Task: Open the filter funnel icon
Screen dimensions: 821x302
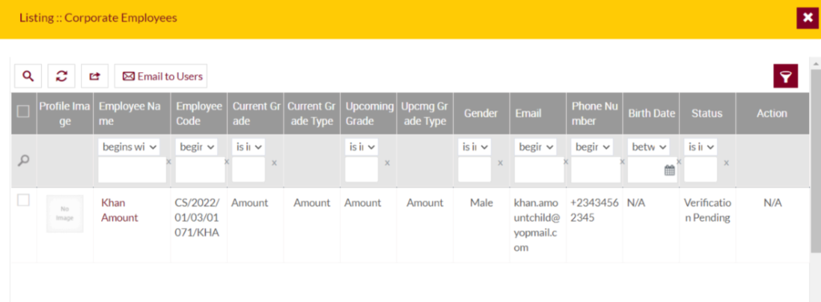Action: [x=786, y=77]
